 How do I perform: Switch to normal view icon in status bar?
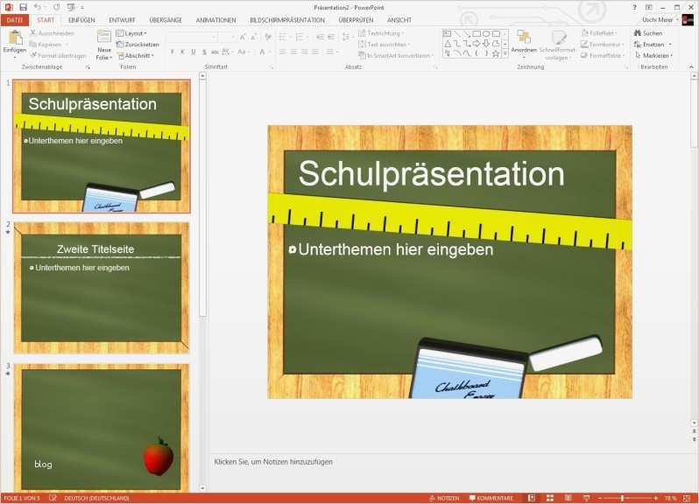point(532,498)
